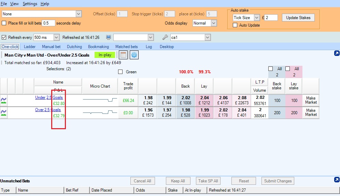Click the Micro Chart for Over 2.5 Goals
Screen dimensions: 340x196
[x=100, y=112]
